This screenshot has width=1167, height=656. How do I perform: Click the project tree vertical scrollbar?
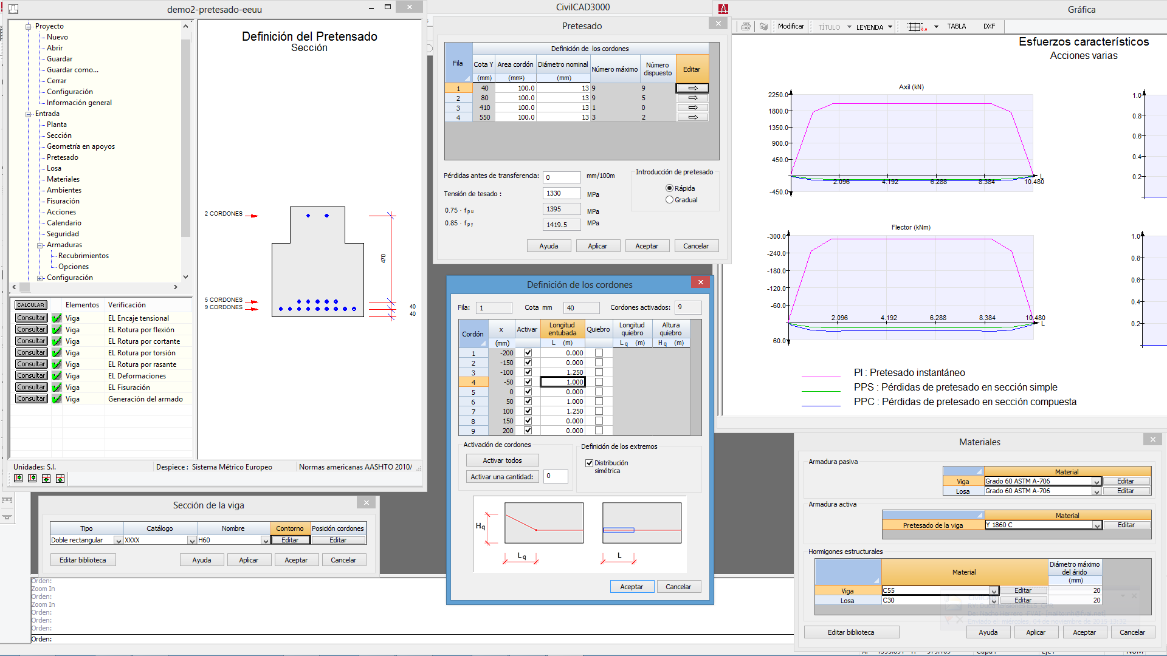click(185, 140)
